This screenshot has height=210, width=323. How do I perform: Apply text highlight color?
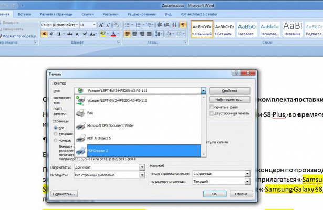pyautogui.click(x=102, y=34)
